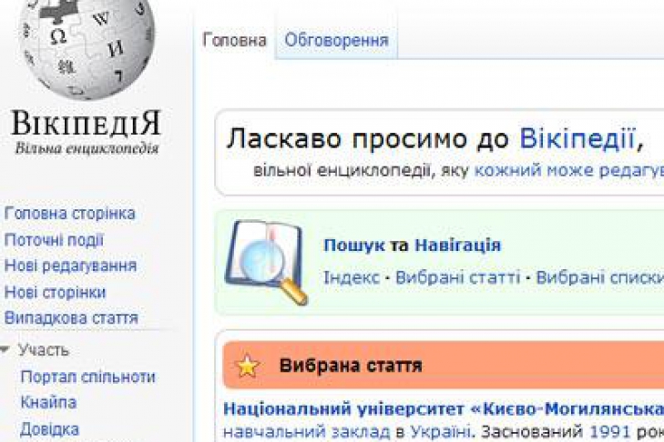Select the Головна tab
Screen dimensions: 664x442
234,40
